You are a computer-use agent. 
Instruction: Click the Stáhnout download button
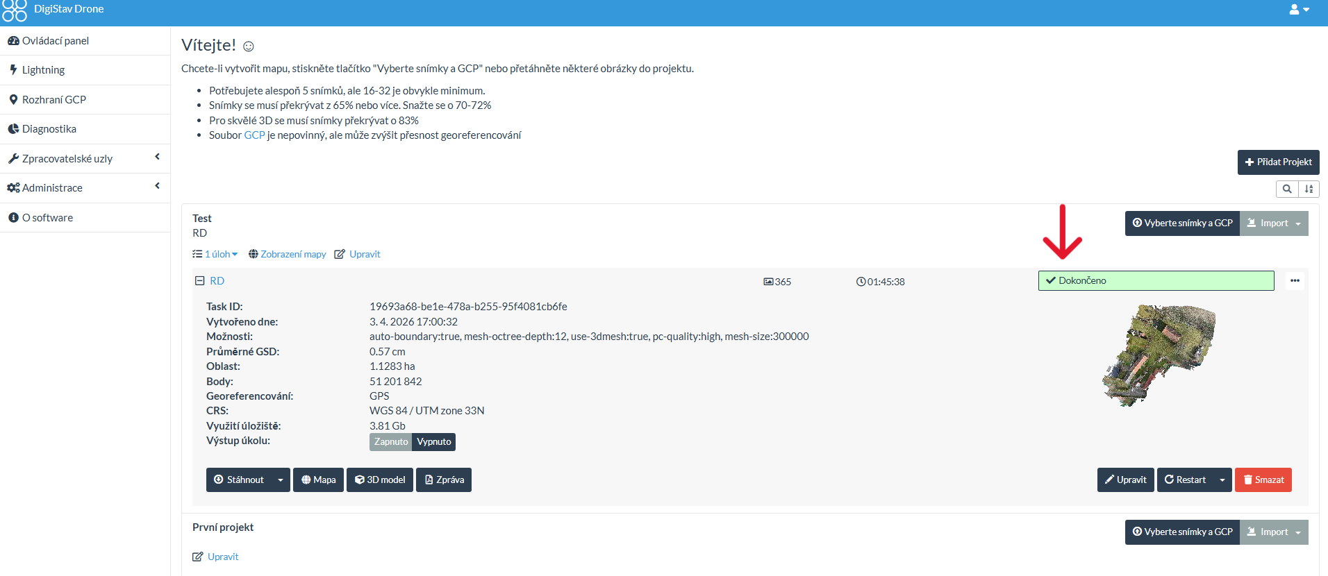tap(239, 480)
